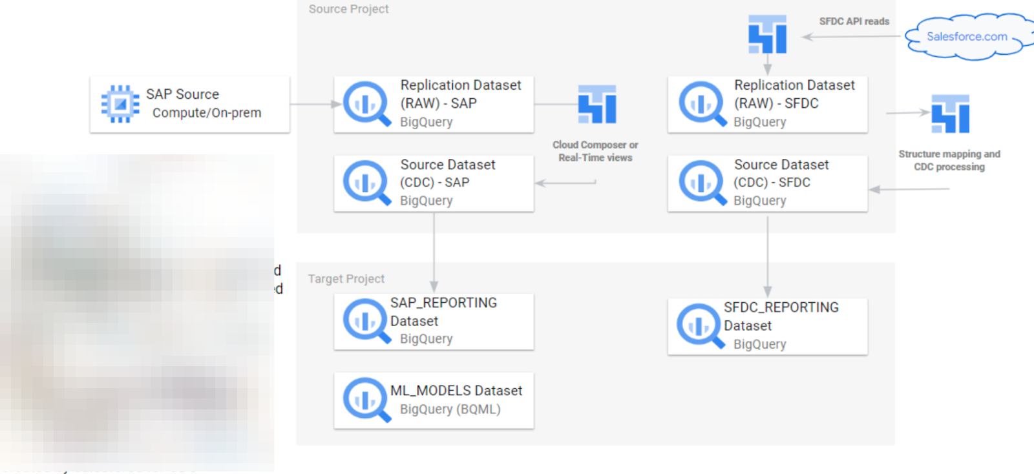
Task: Click BigQuery subtitle under Source Dataset (CDC) - SFDC
Action: (759, 201)
